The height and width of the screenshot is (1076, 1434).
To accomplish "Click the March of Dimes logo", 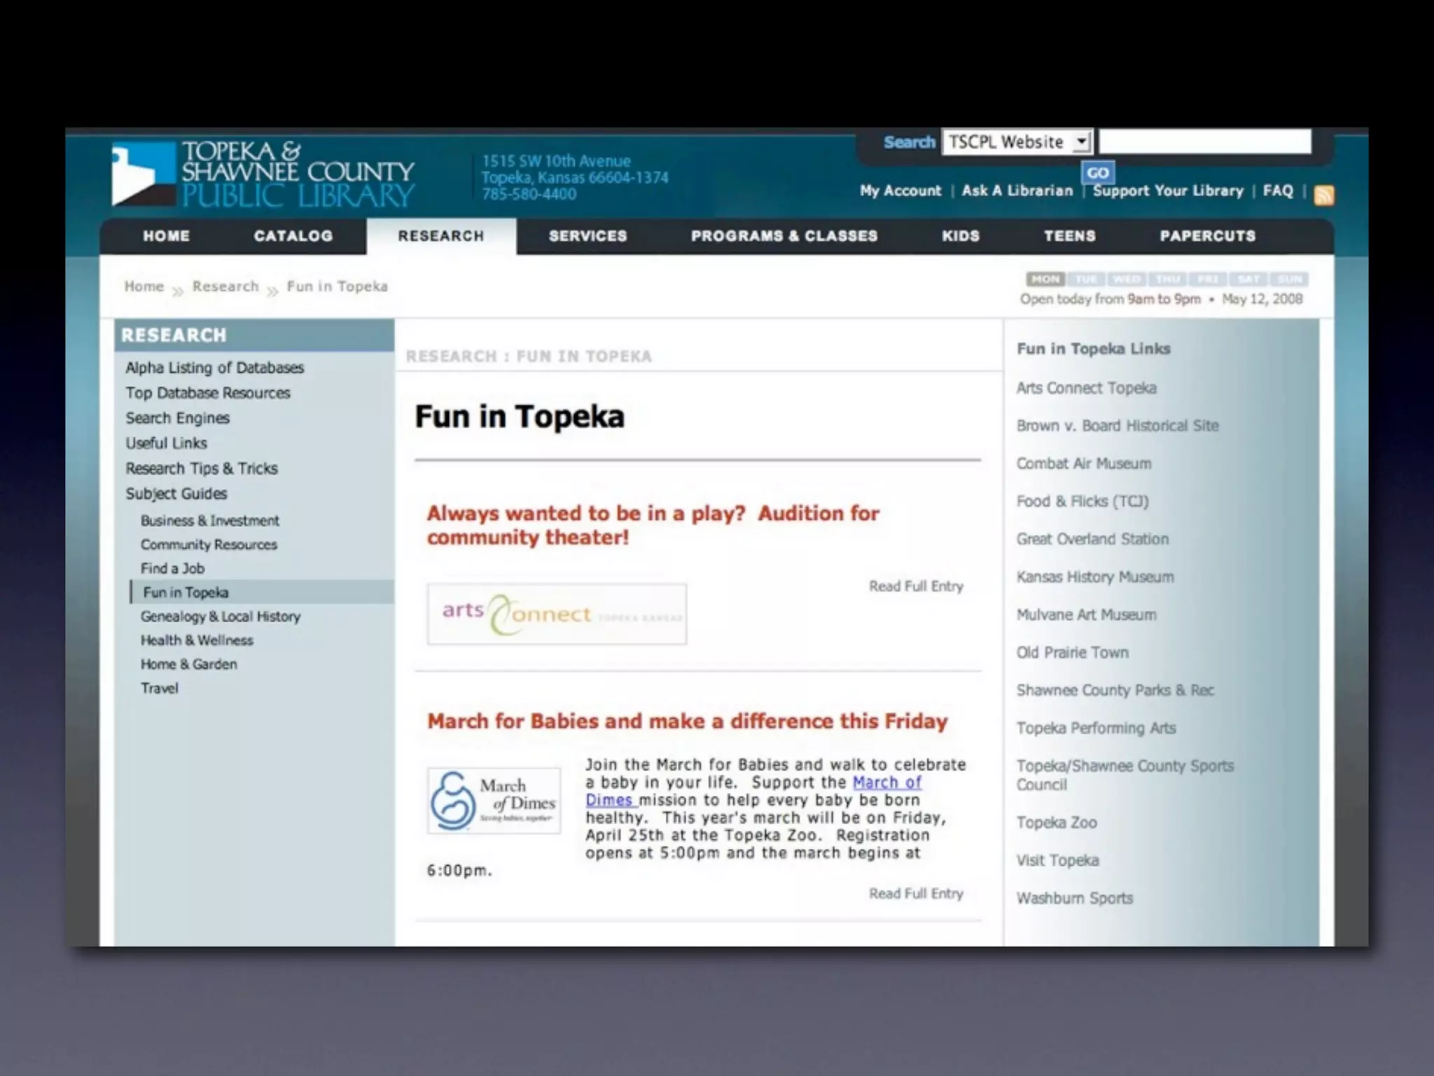I will [494, 801].
